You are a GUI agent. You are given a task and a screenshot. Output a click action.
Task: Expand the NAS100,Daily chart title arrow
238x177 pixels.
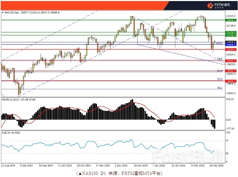pos(3,13)
